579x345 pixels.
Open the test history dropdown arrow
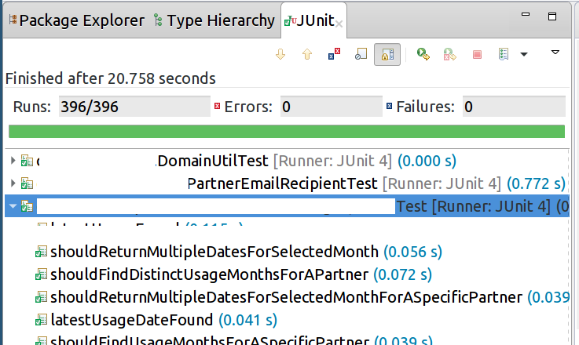click(523, 54)
